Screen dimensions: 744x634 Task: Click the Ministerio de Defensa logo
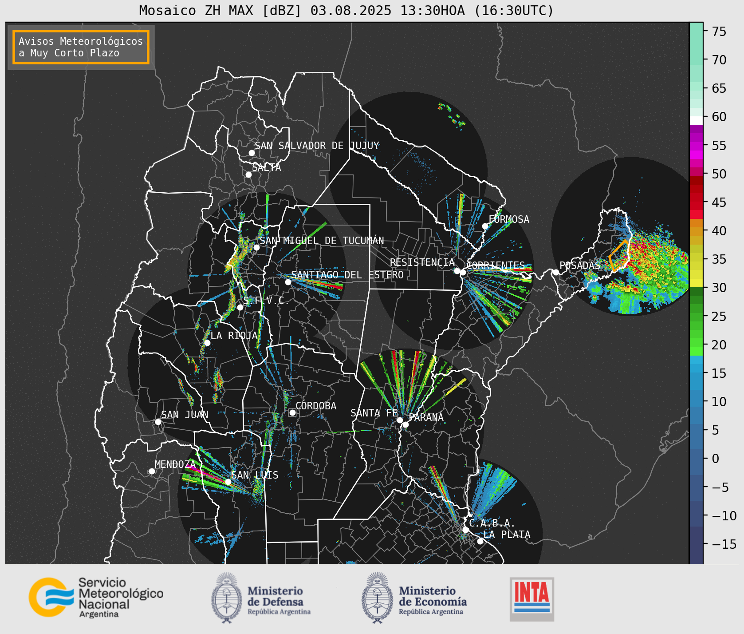pyautogui.click(x=261, y=598)
